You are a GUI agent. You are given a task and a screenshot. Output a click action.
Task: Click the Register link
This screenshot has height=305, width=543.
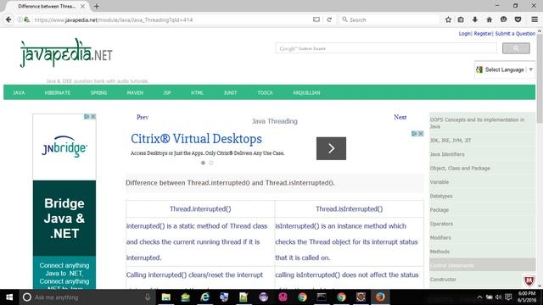coord(483,34)
